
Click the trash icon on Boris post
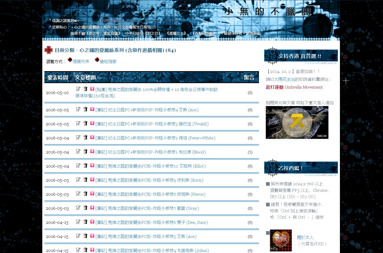pos(85,180)
